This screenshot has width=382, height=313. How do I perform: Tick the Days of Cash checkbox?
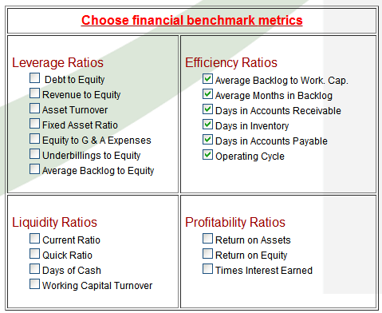34,269
